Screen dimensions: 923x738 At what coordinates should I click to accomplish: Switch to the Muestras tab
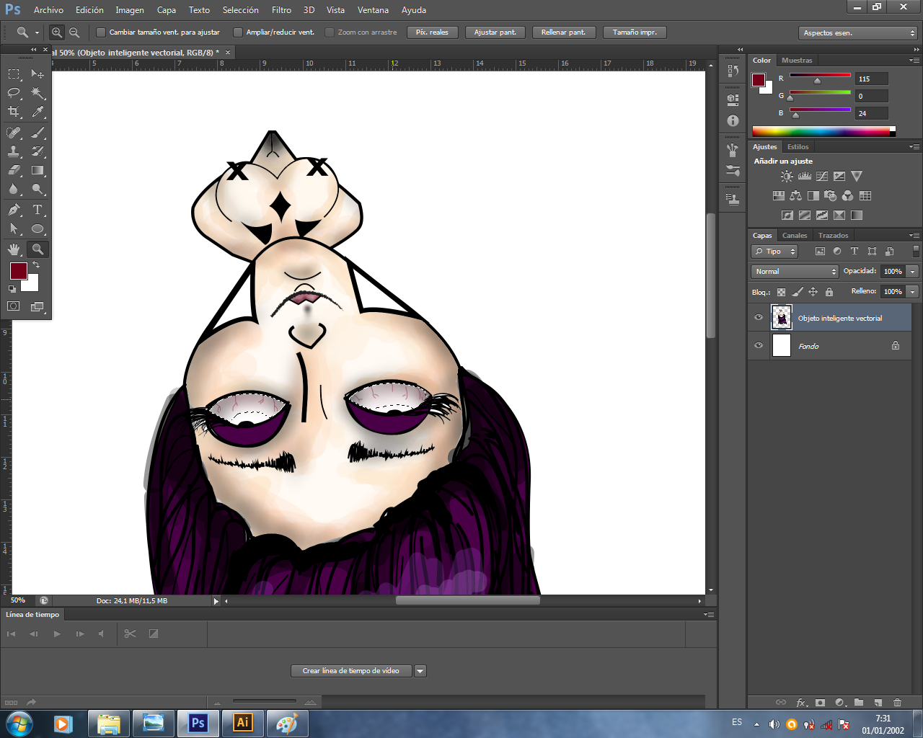[x=797, y=61]
